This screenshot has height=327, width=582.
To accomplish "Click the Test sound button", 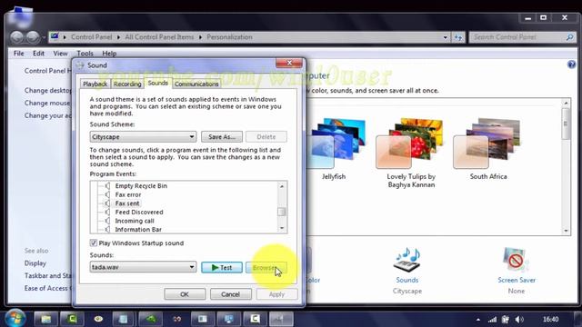I will coord(222,267).
